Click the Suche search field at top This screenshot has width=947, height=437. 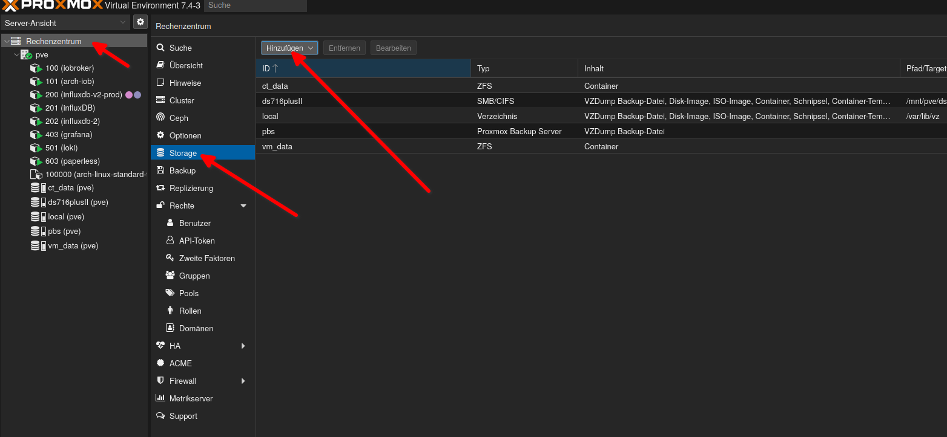coord(256,5)
